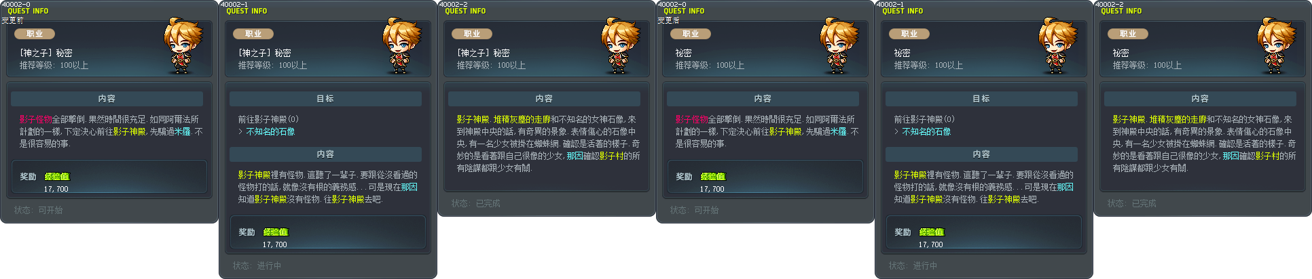Image resolution: width=1312 pixels, height=279 pixels.
Task: Click the blue 木羅 name in the 变更前 description
Action: tap(183, 131)
